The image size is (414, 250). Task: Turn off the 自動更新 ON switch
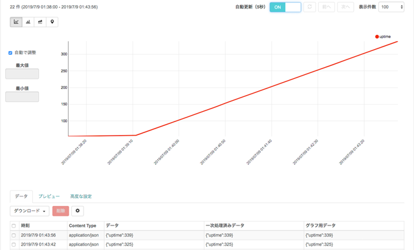pyautogui.click(x=285, y=7)
